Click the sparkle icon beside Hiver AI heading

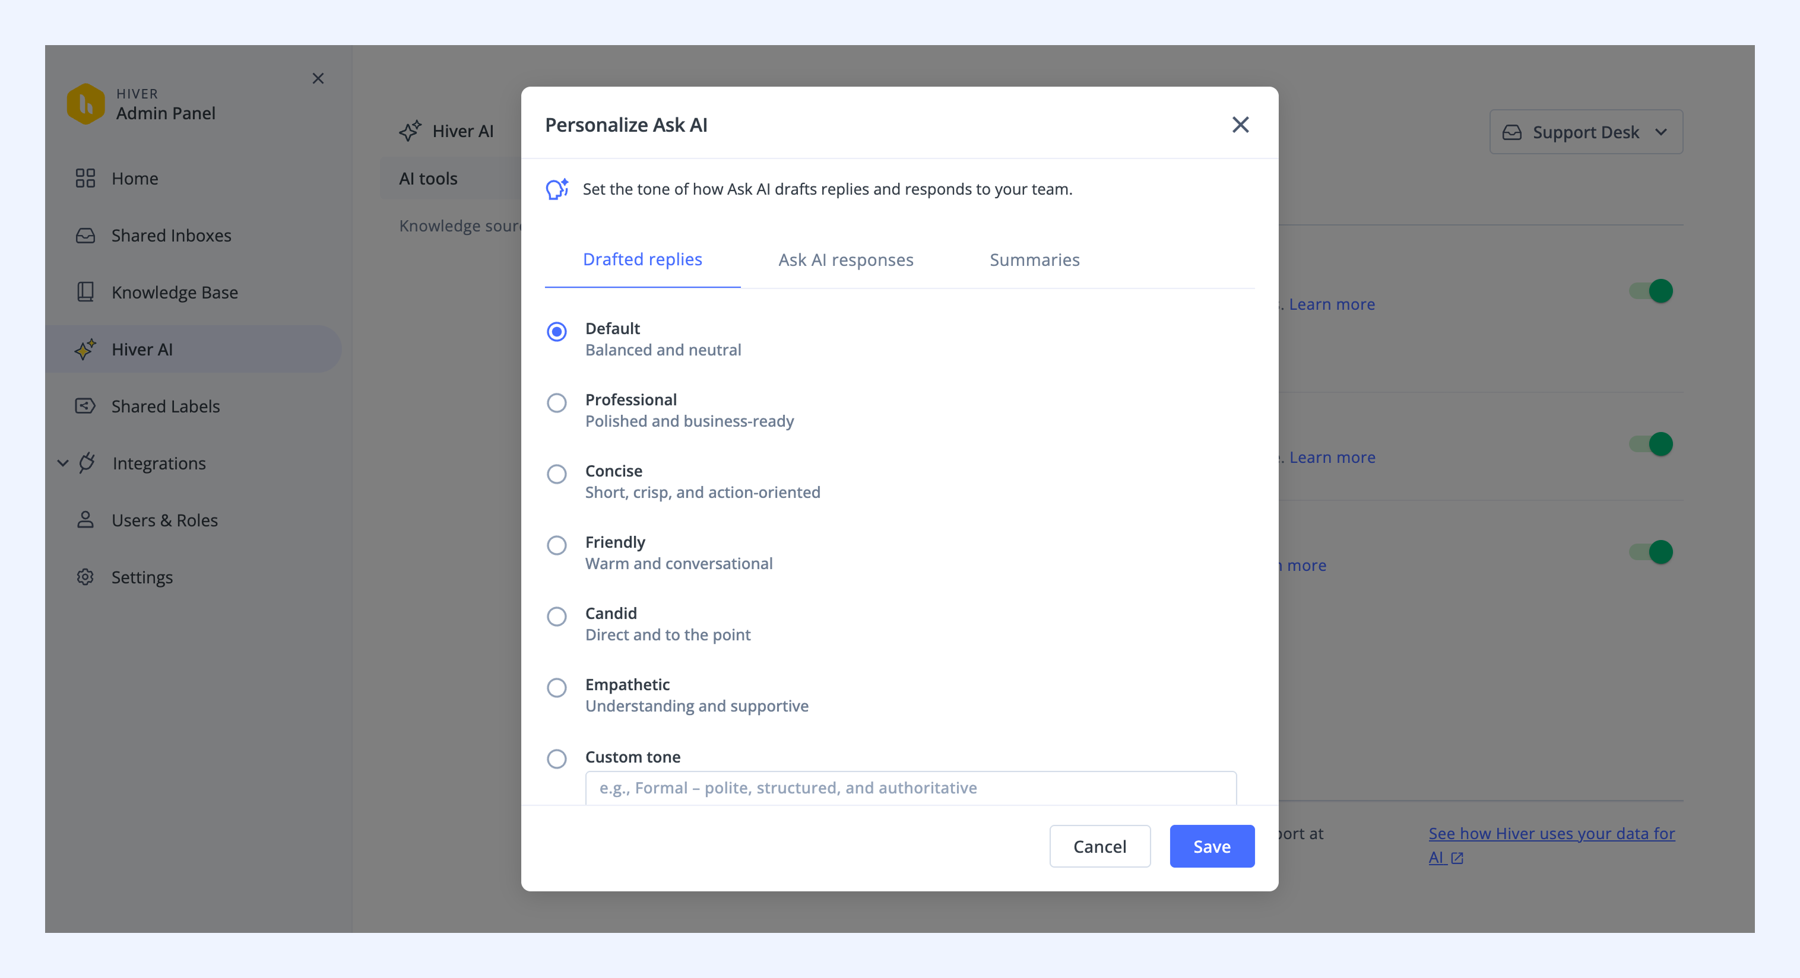coord(410,131)
